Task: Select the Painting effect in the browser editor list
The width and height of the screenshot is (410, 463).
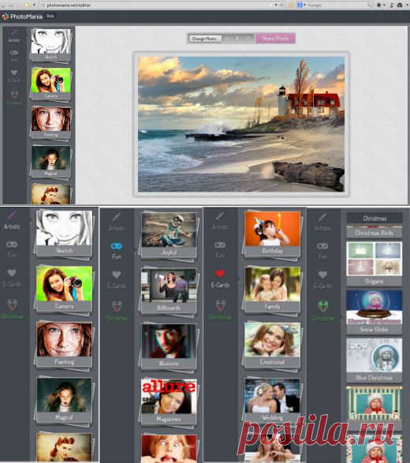Action: click(x=50, y=122)
